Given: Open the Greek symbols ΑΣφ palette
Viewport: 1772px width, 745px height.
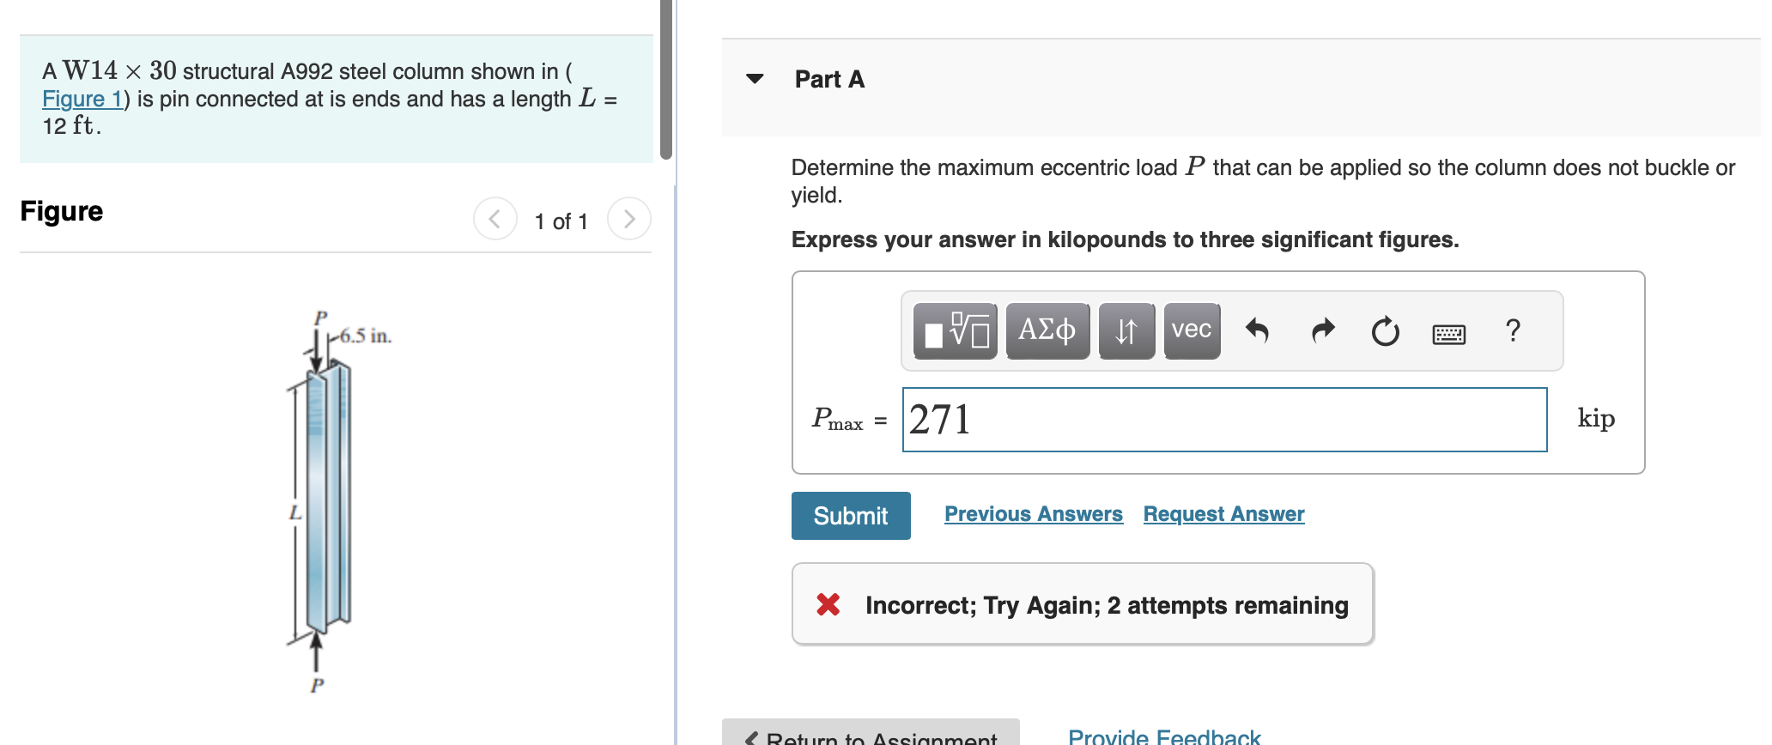Looking at the screenshot, I should (x=1047, y=330).
